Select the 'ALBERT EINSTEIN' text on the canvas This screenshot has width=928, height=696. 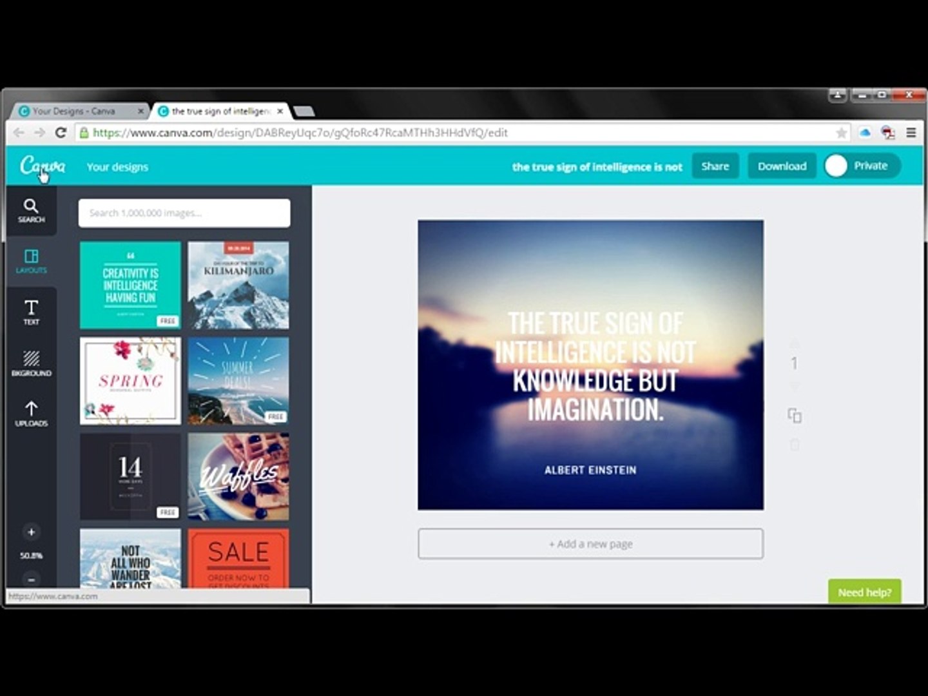(x=590, y=470)
